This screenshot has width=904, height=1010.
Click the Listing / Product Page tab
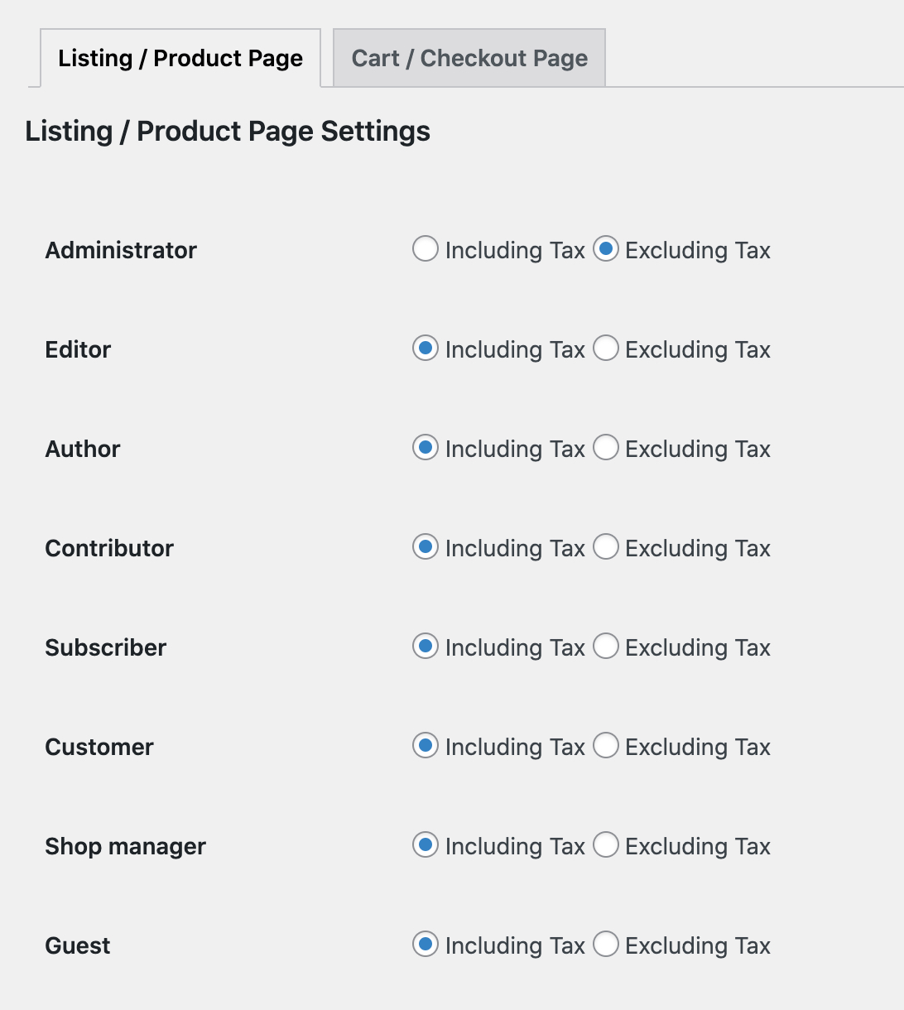pyautogui.click(x=179, y=57)
